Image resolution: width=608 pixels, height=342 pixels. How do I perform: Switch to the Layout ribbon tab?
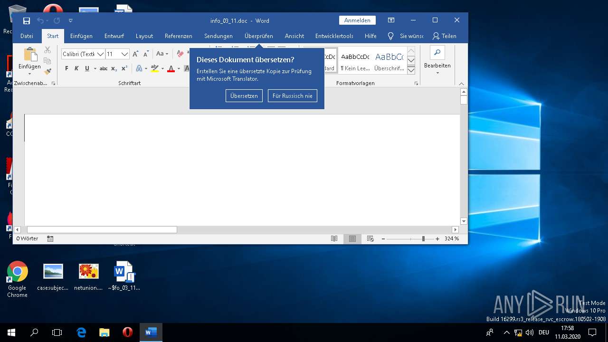click(144, 36)
